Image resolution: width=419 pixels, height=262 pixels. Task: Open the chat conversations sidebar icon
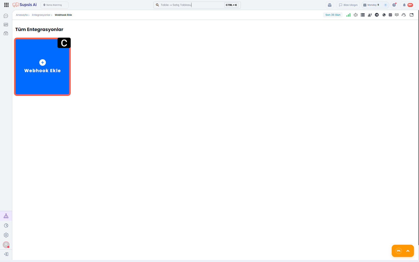[6, 16]
